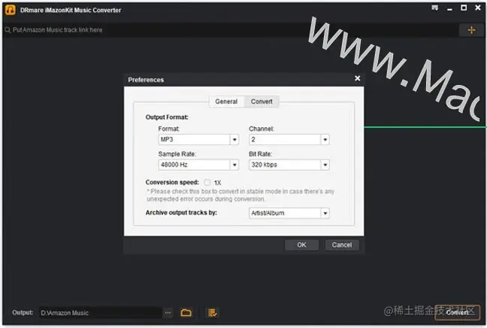Click the main Convert button

pyautogui.click(x=457, y=312)
